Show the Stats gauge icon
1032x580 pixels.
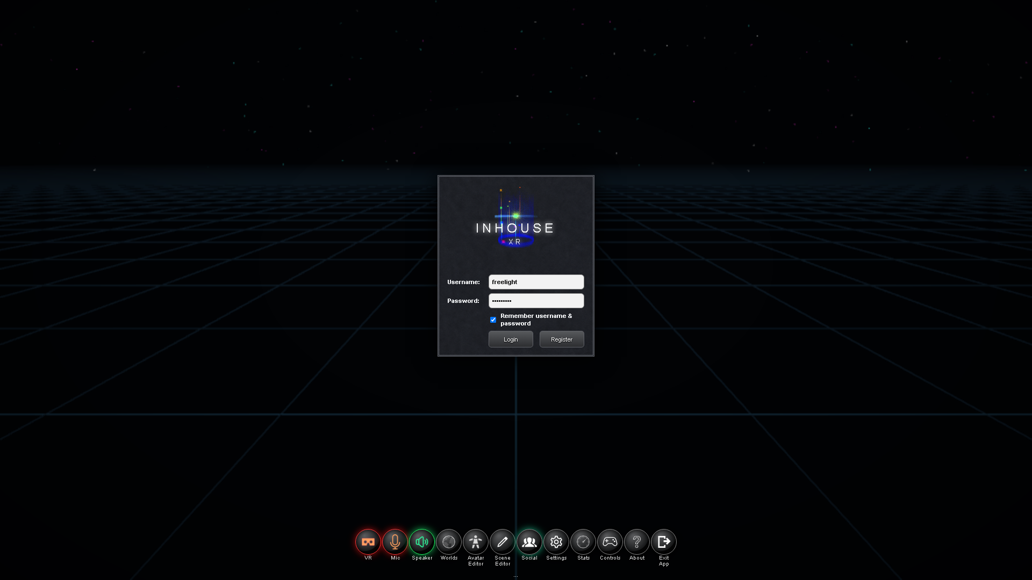(583, 542)
